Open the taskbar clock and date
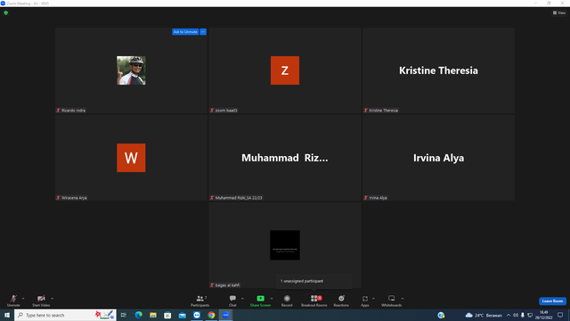Viewport: 570px width, 321px height. coord(544,315)
